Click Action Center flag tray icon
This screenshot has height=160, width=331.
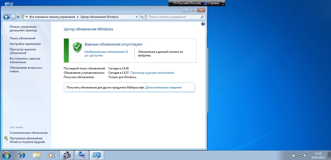pos(293,155)
